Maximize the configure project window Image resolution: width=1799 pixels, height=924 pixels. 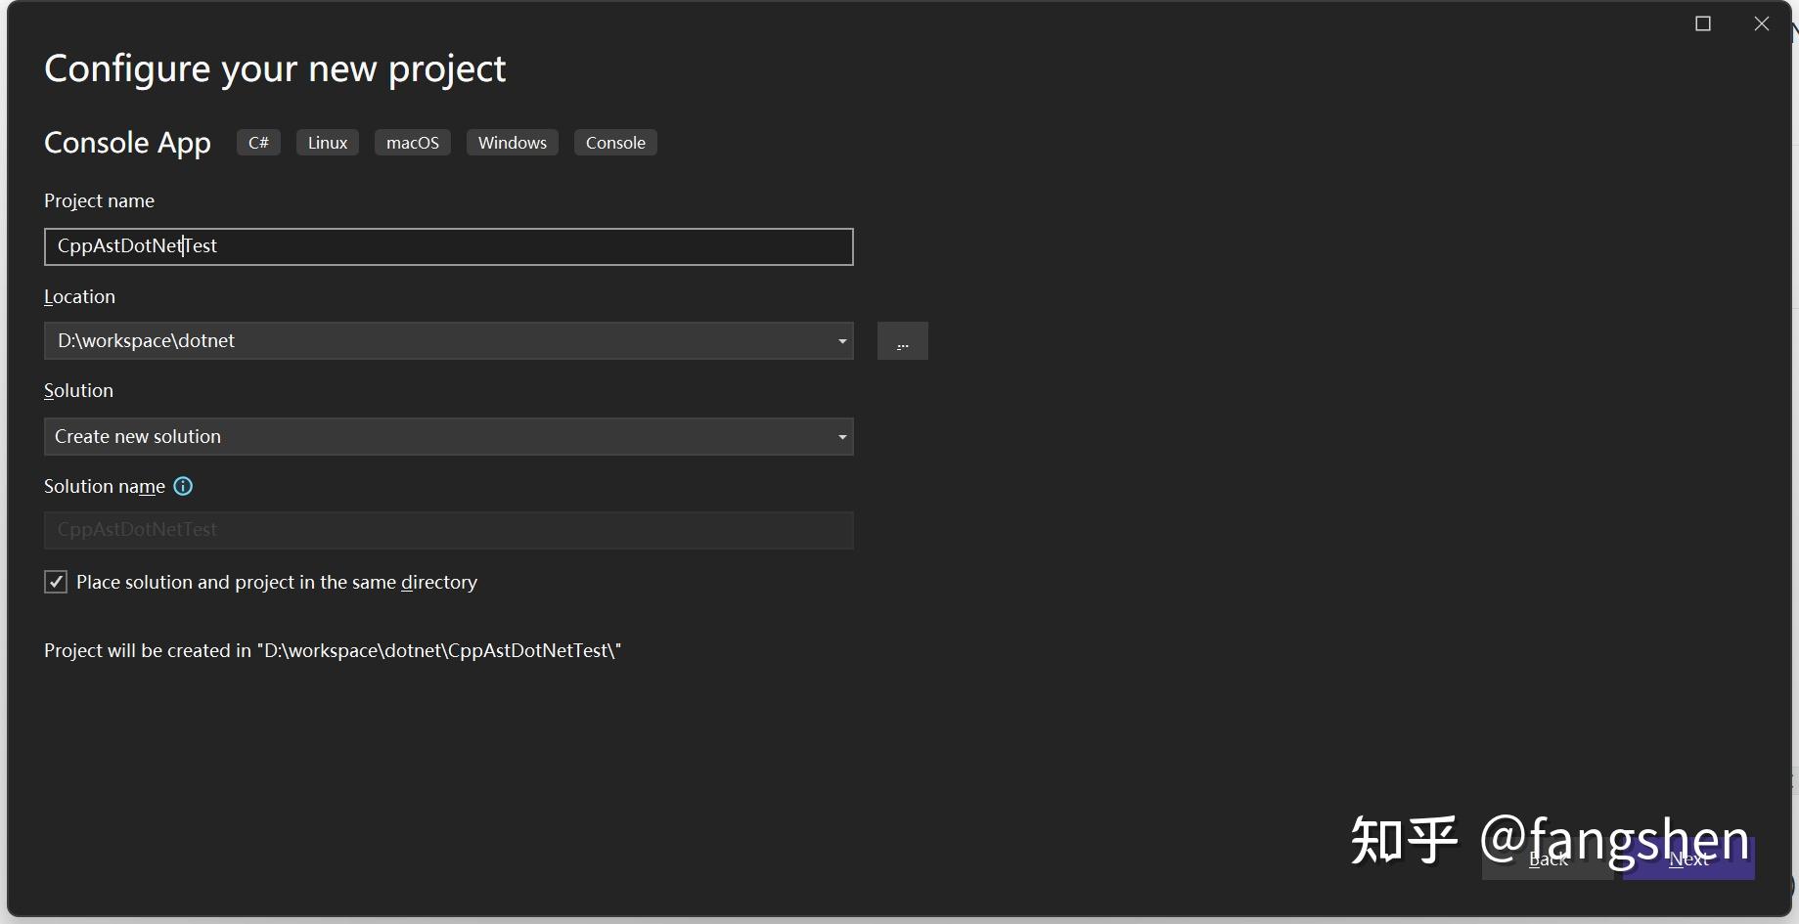click(1703, 23)
